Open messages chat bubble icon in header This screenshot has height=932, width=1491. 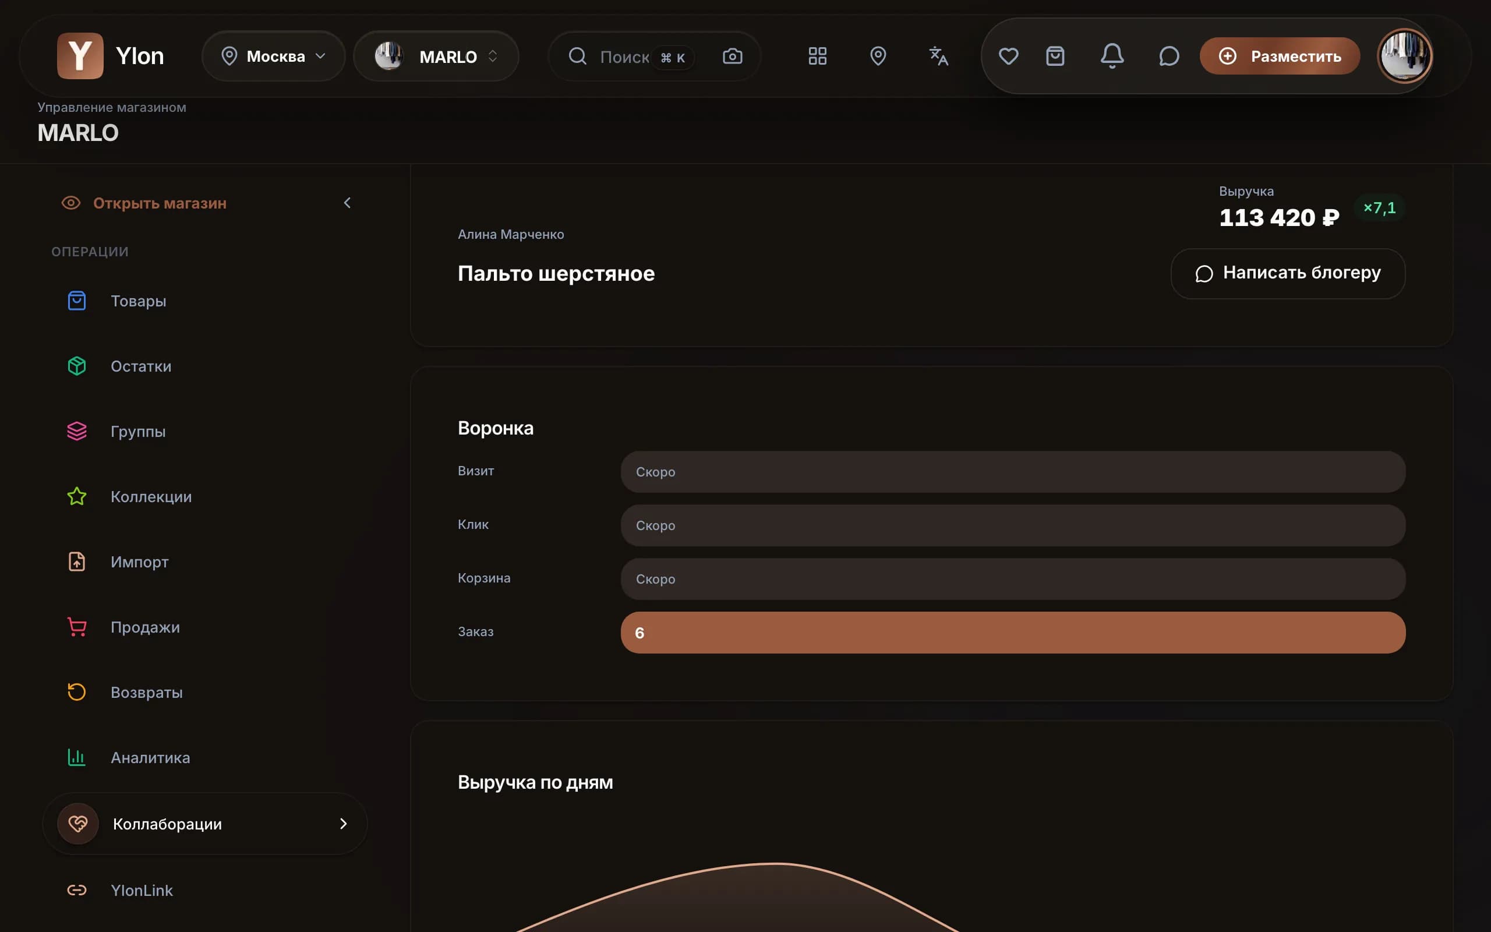(x=1169, y=56)
